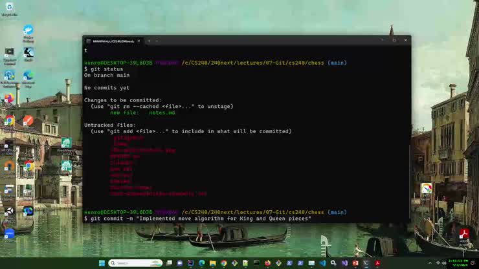Open Firefox from the taskbar
Image resolution: width=479 pixels, height=269 pixels.
(267, 263)
